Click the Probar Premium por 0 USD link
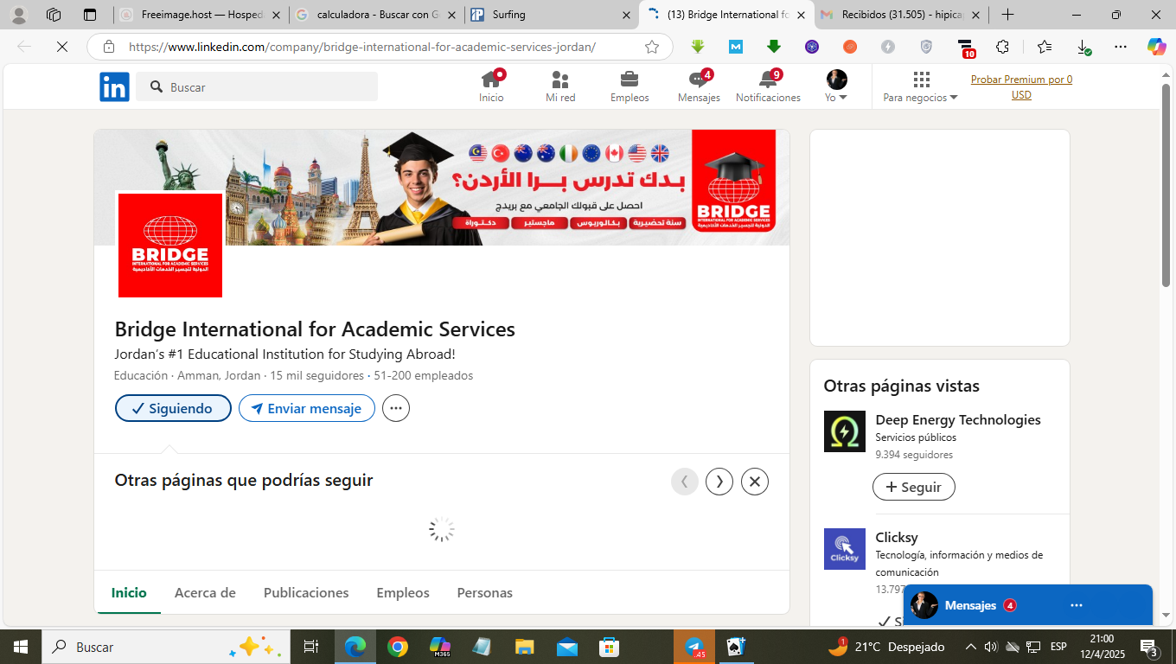The height and width of the screenshot is (664, 1176). point(1021,86)
